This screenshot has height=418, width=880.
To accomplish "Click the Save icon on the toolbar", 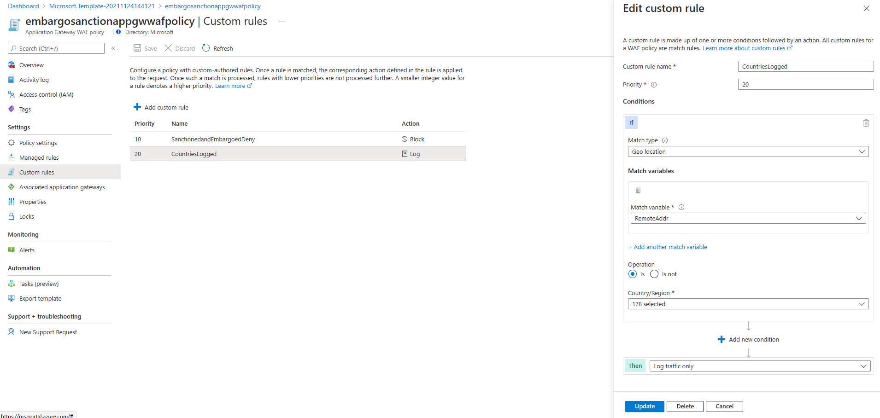I will [137, 48].
